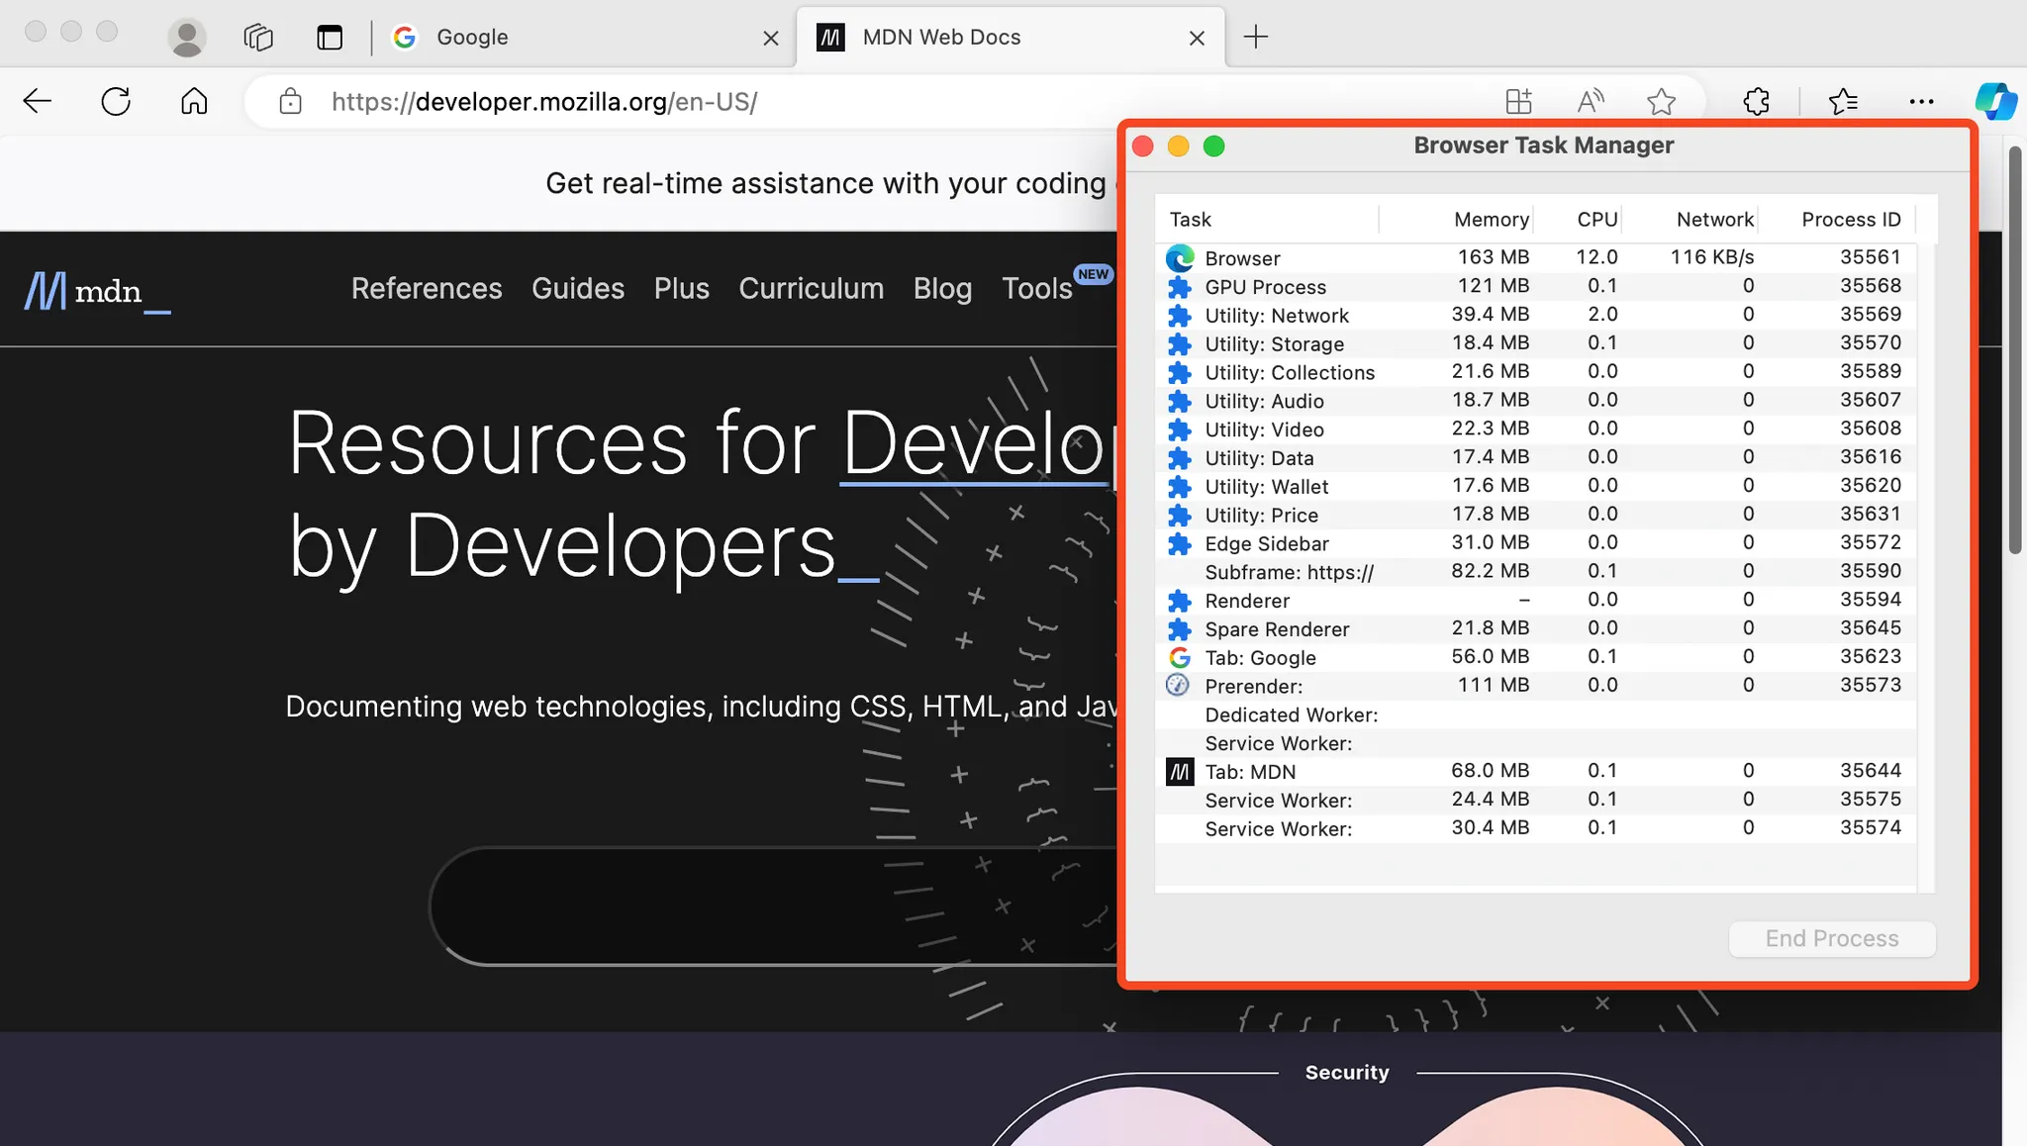Open a new tab with plus button
This screenshot has width=2027, height=1146.
[1255, 38]
